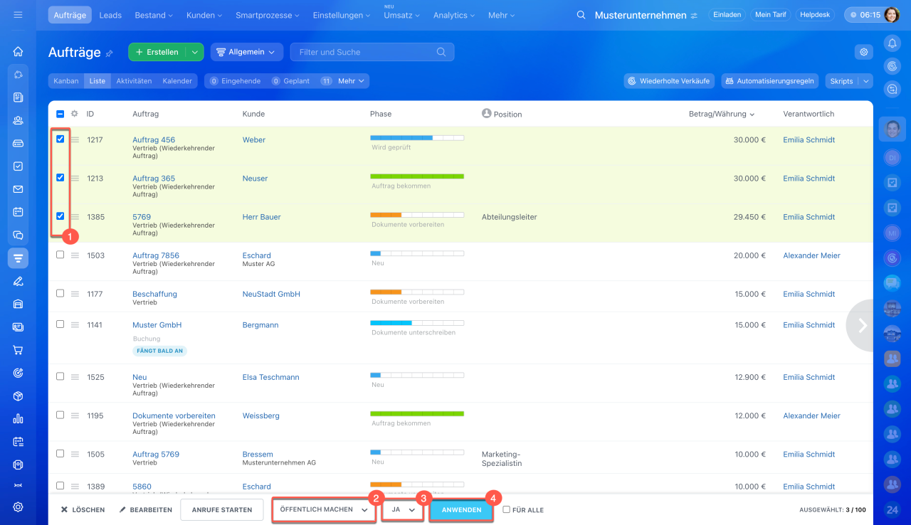911x525 pixels.
Task: Enable the Für alle checkbox
Action: (x=507, y=510)
